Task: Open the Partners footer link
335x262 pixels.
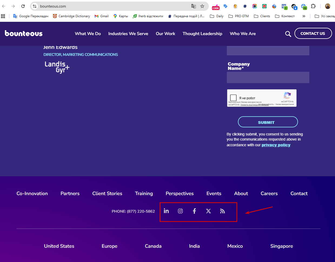Action: pyautogui.click(x=70, y=193)
